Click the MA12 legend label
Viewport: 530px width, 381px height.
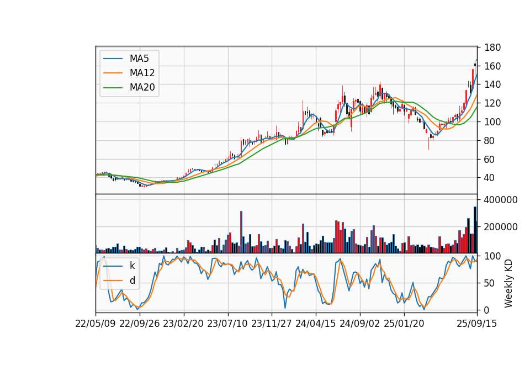(x=142, y=73)
